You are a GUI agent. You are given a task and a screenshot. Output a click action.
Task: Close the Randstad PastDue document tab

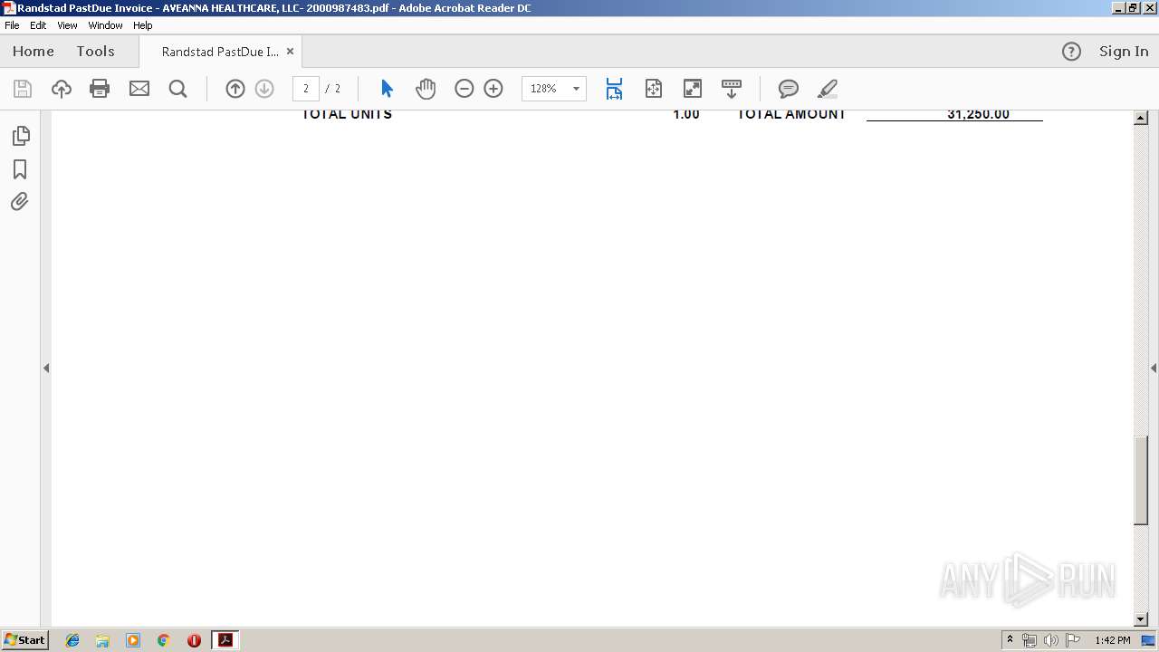290,52
